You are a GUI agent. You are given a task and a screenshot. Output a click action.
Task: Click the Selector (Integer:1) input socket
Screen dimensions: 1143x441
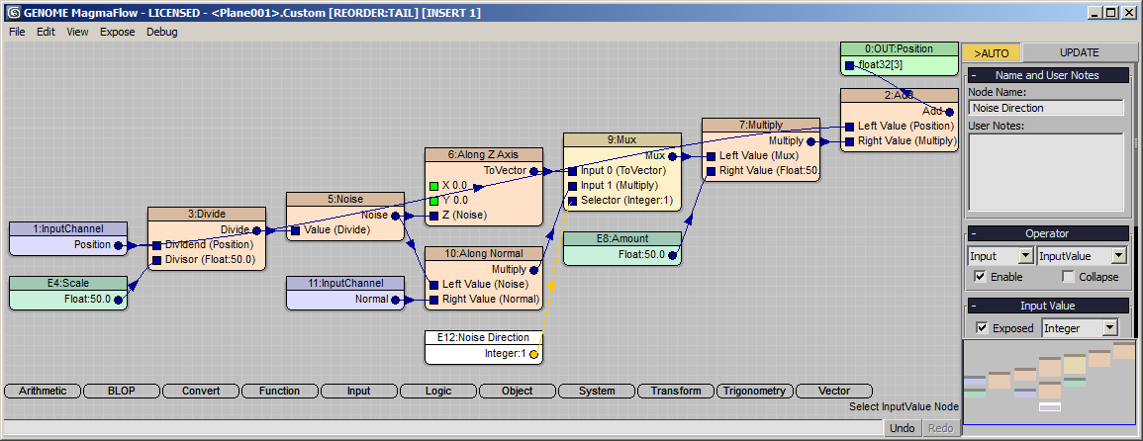click(572, 201)
